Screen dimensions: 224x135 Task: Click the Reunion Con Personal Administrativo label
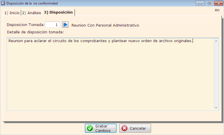pyautogui.click(x=105, y=25)
